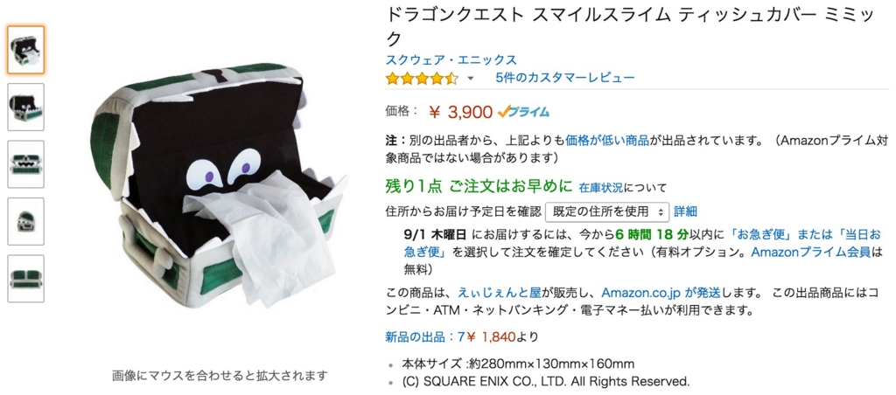Open the スクウェア・エニックス brand link

point(451,60)
